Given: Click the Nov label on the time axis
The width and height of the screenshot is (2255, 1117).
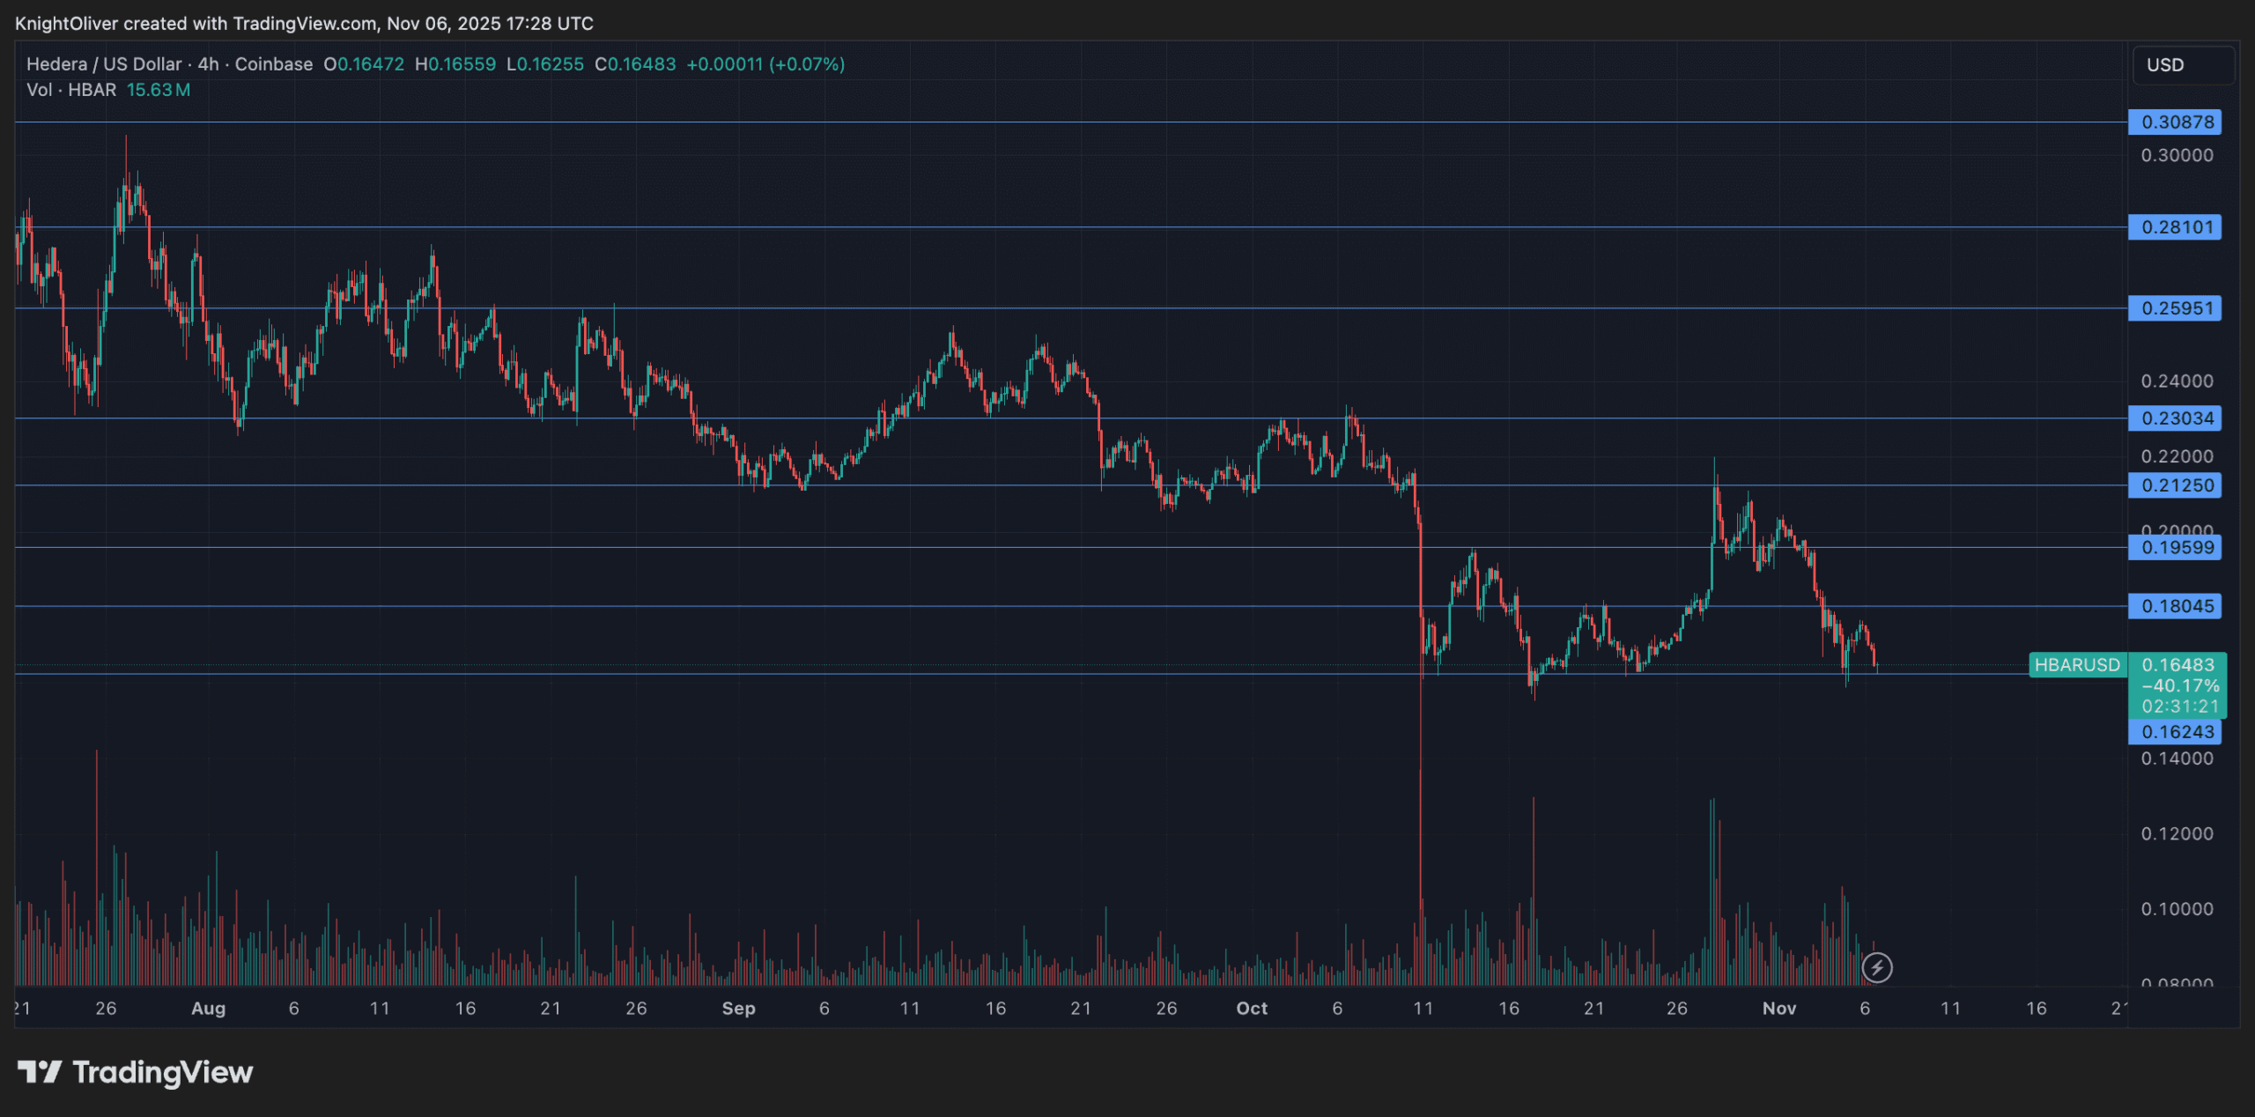Looking at the screenshot, I should click(x=1780, y=1009).
